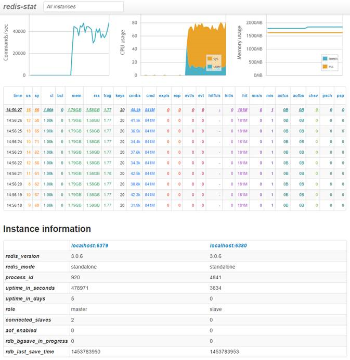Click the sys swatch in CPU legend
The width and height of the screenshot is (350, 360).
click(210, 58)
